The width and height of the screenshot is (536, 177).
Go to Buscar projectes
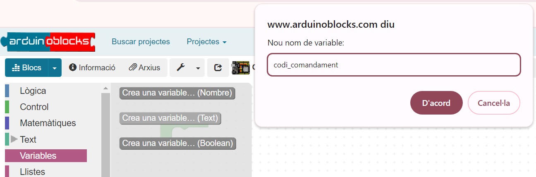[141, 42]
